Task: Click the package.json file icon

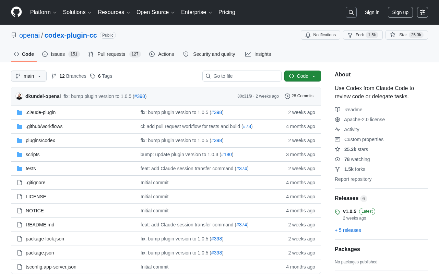Action: 20,253
